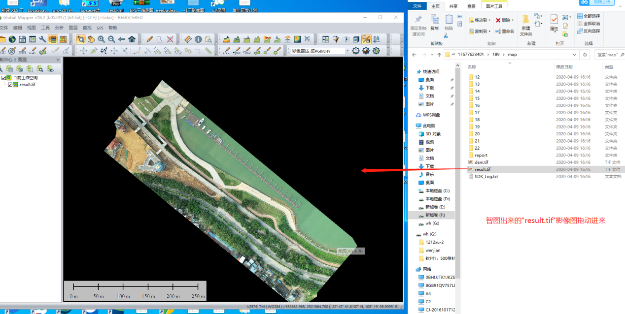Click the 3D View cube icon

(356, 39)
